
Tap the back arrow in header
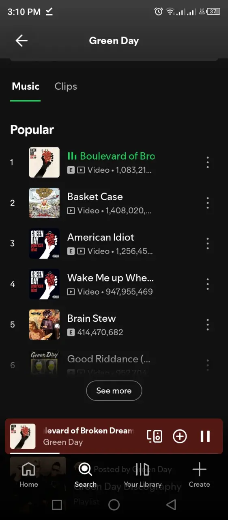[x=22, y=41]
